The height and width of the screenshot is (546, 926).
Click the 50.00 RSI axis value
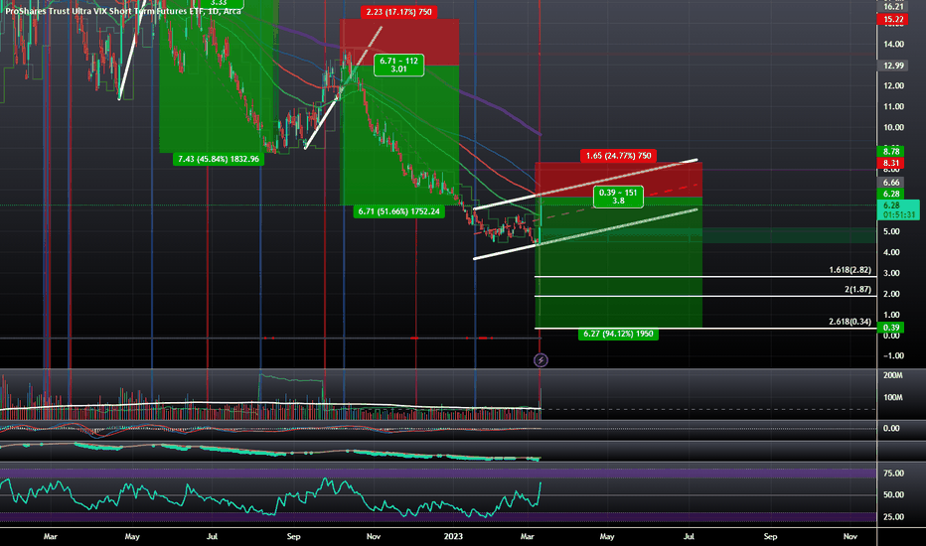click(x=893, y=495)
